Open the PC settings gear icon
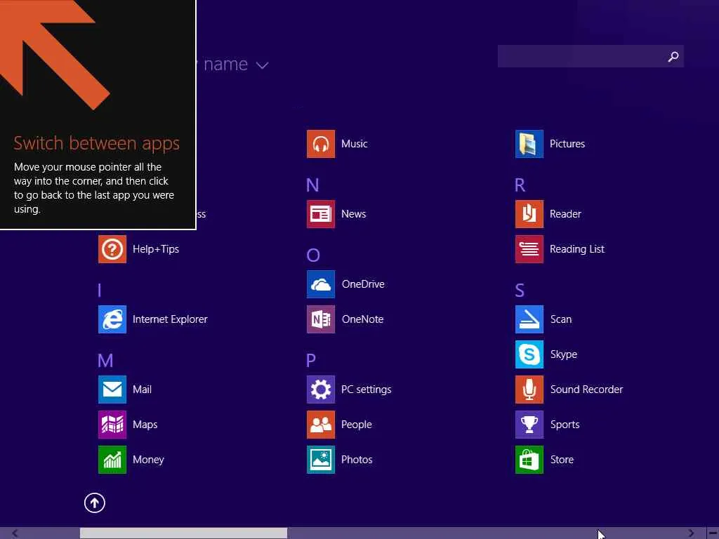The image size is (719, 539). point(320,390)
